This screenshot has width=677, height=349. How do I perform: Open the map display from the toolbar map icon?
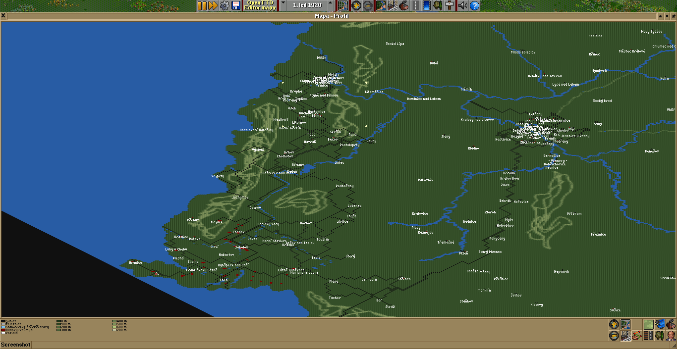(x=343, y=5)
